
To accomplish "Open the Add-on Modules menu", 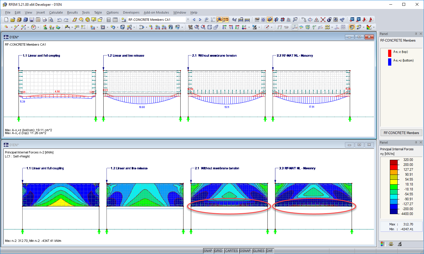I will click(156, 12).
